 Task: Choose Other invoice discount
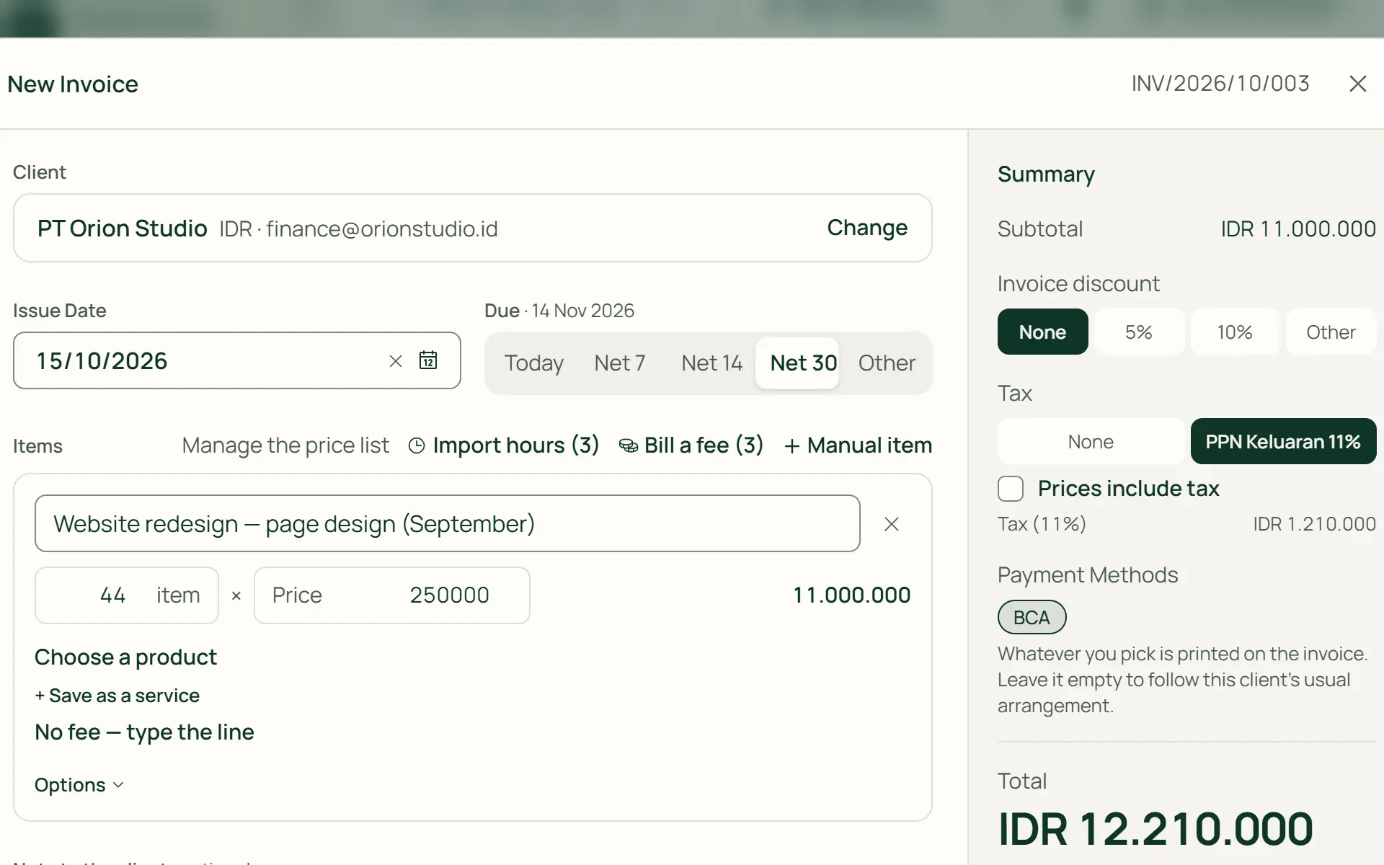tap(1331, 332)
